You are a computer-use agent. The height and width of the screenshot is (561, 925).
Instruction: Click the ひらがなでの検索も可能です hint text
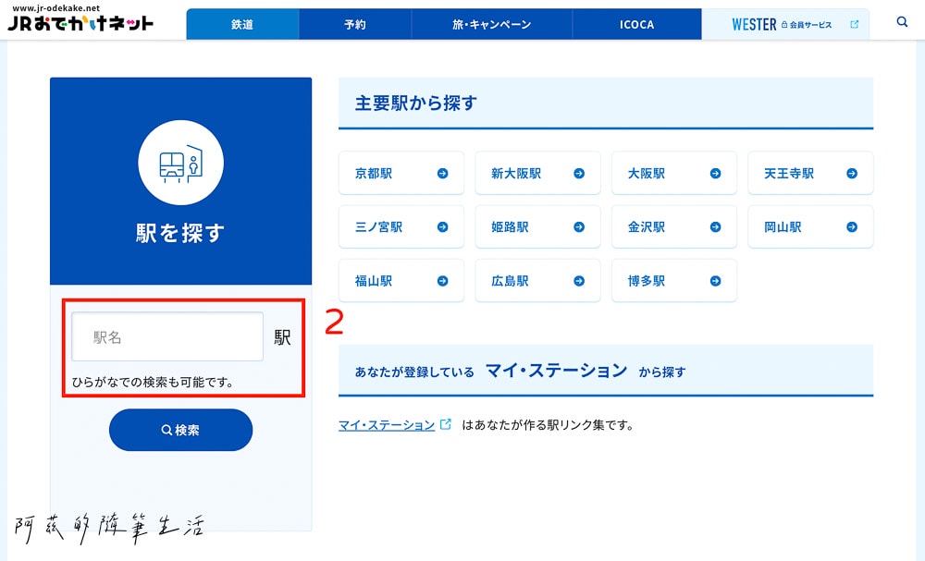[153, 383]
